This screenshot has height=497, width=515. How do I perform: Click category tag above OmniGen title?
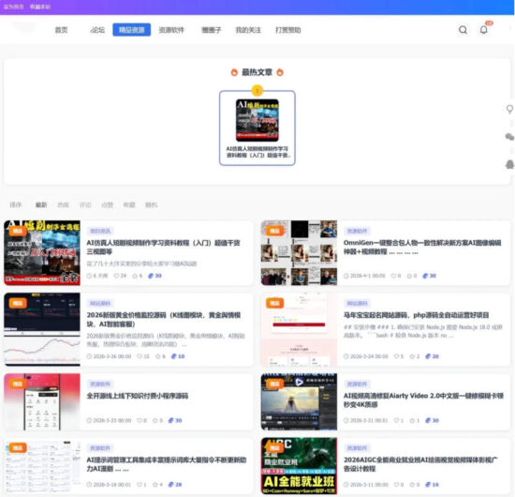click(357, 231)
